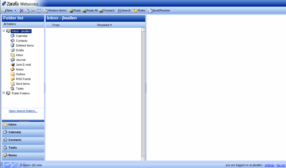Click the Junk E-mail icon
The height and width of the screenshot is (168, 286).
[12, 65]
